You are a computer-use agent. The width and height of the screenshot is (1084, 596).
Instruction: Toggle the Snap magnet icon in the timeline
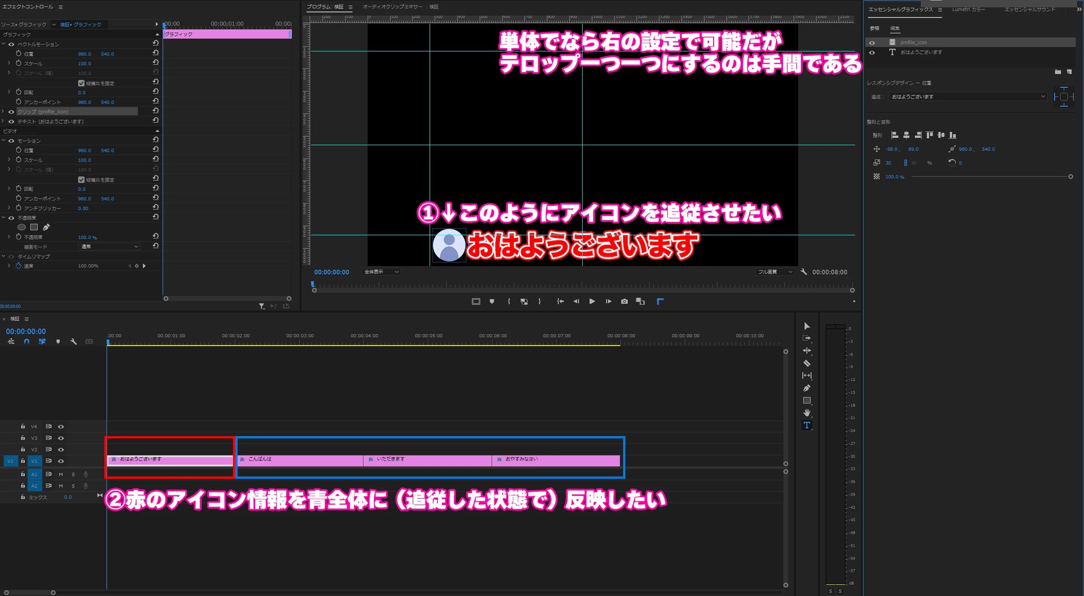tap(27, 341)
